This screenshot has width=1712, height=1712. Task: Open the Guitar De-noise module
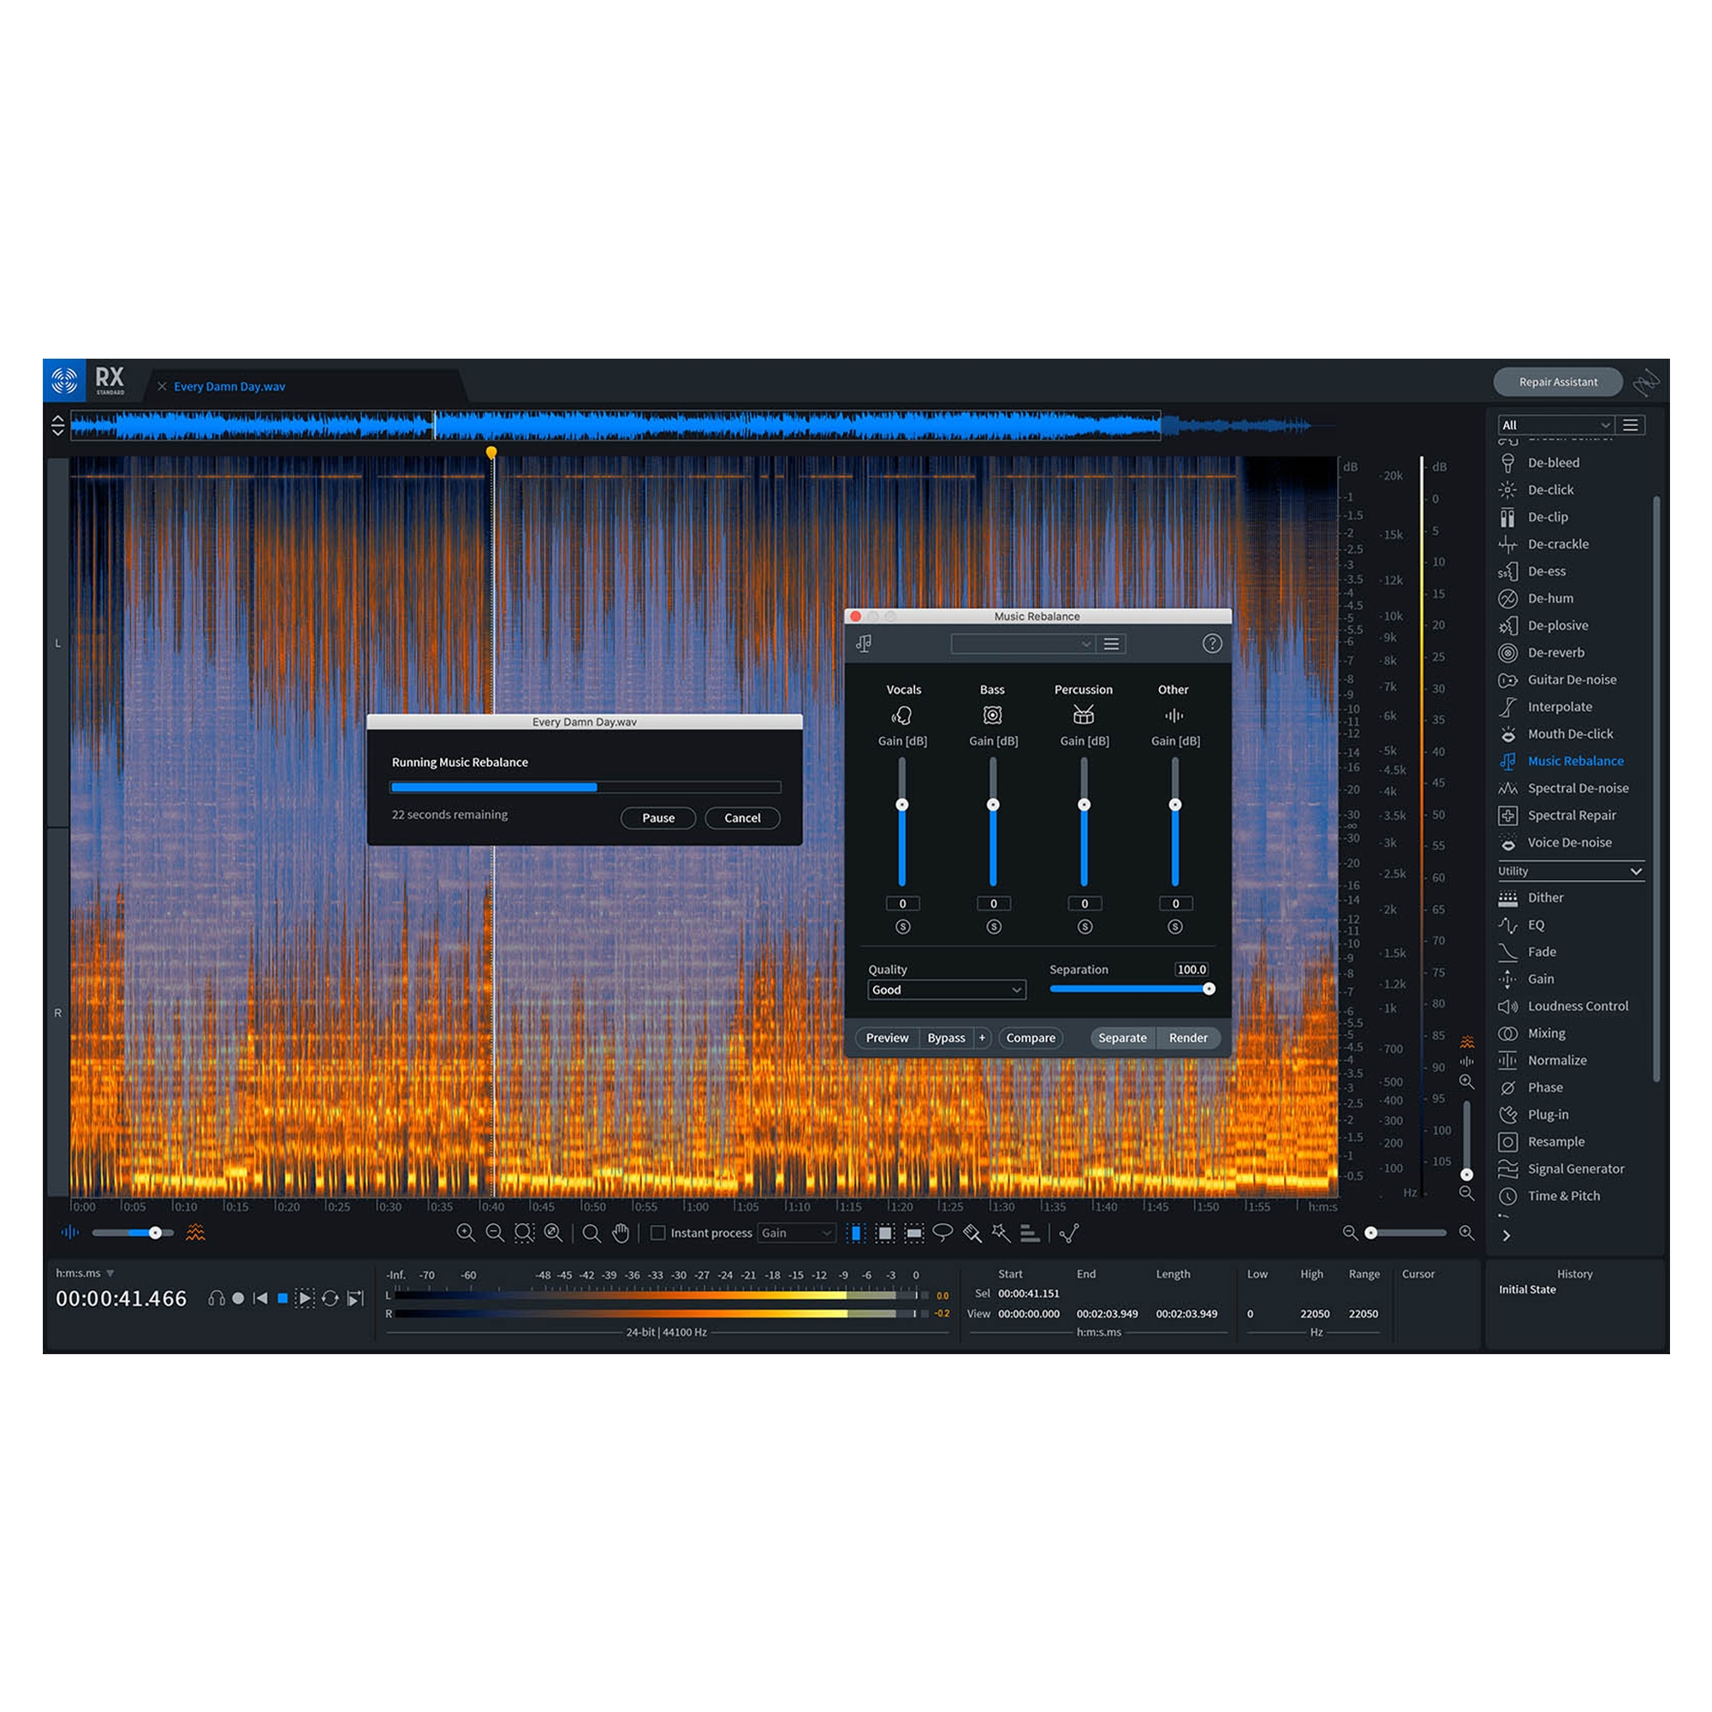coord(1570,680)
